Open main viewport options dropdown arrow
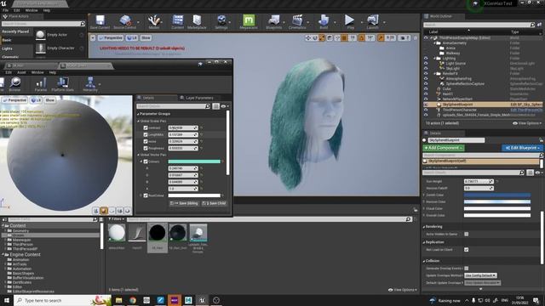Viewport: 545px width, 306px height. (x=93, y=37)
